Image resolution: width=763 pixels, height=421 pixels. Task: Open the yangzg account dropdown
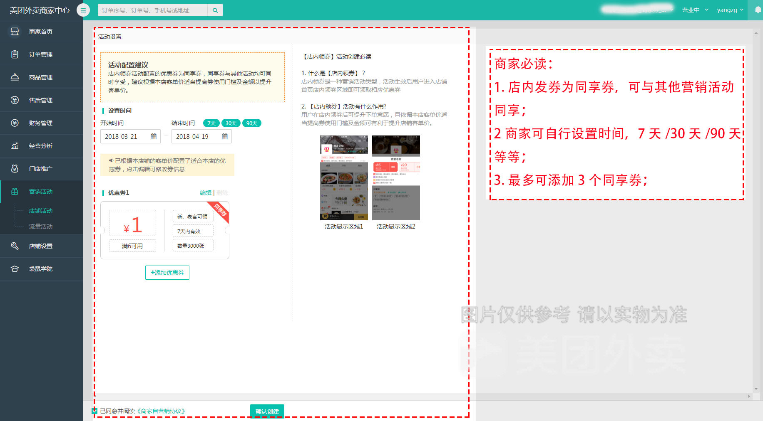[x=730, y=10]
